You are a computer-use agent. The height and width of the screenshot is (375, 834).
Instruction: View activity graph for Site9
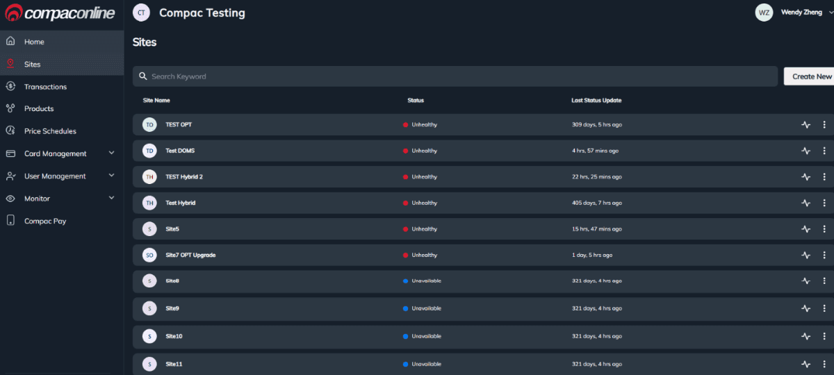point(806,308)
